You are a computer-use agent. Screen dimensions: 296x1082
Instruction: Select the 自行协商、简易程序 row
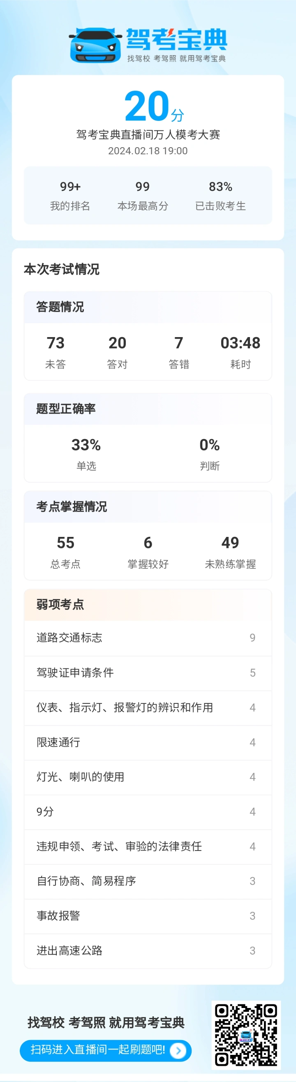pyautogui.click(x=148, y=881)
